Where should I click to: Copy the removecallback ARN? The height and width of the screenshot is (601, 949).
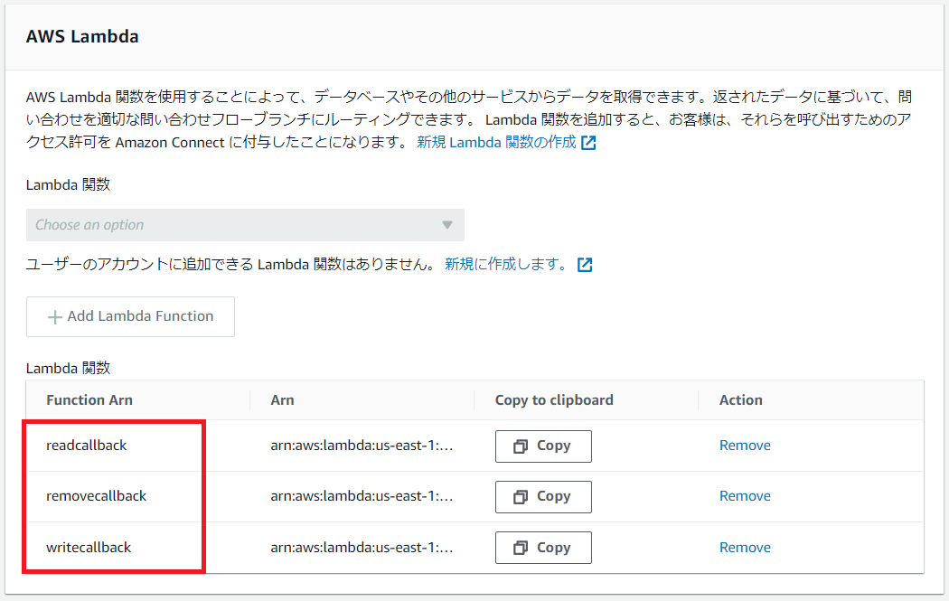pyautogui.click(x=543, y=497)
